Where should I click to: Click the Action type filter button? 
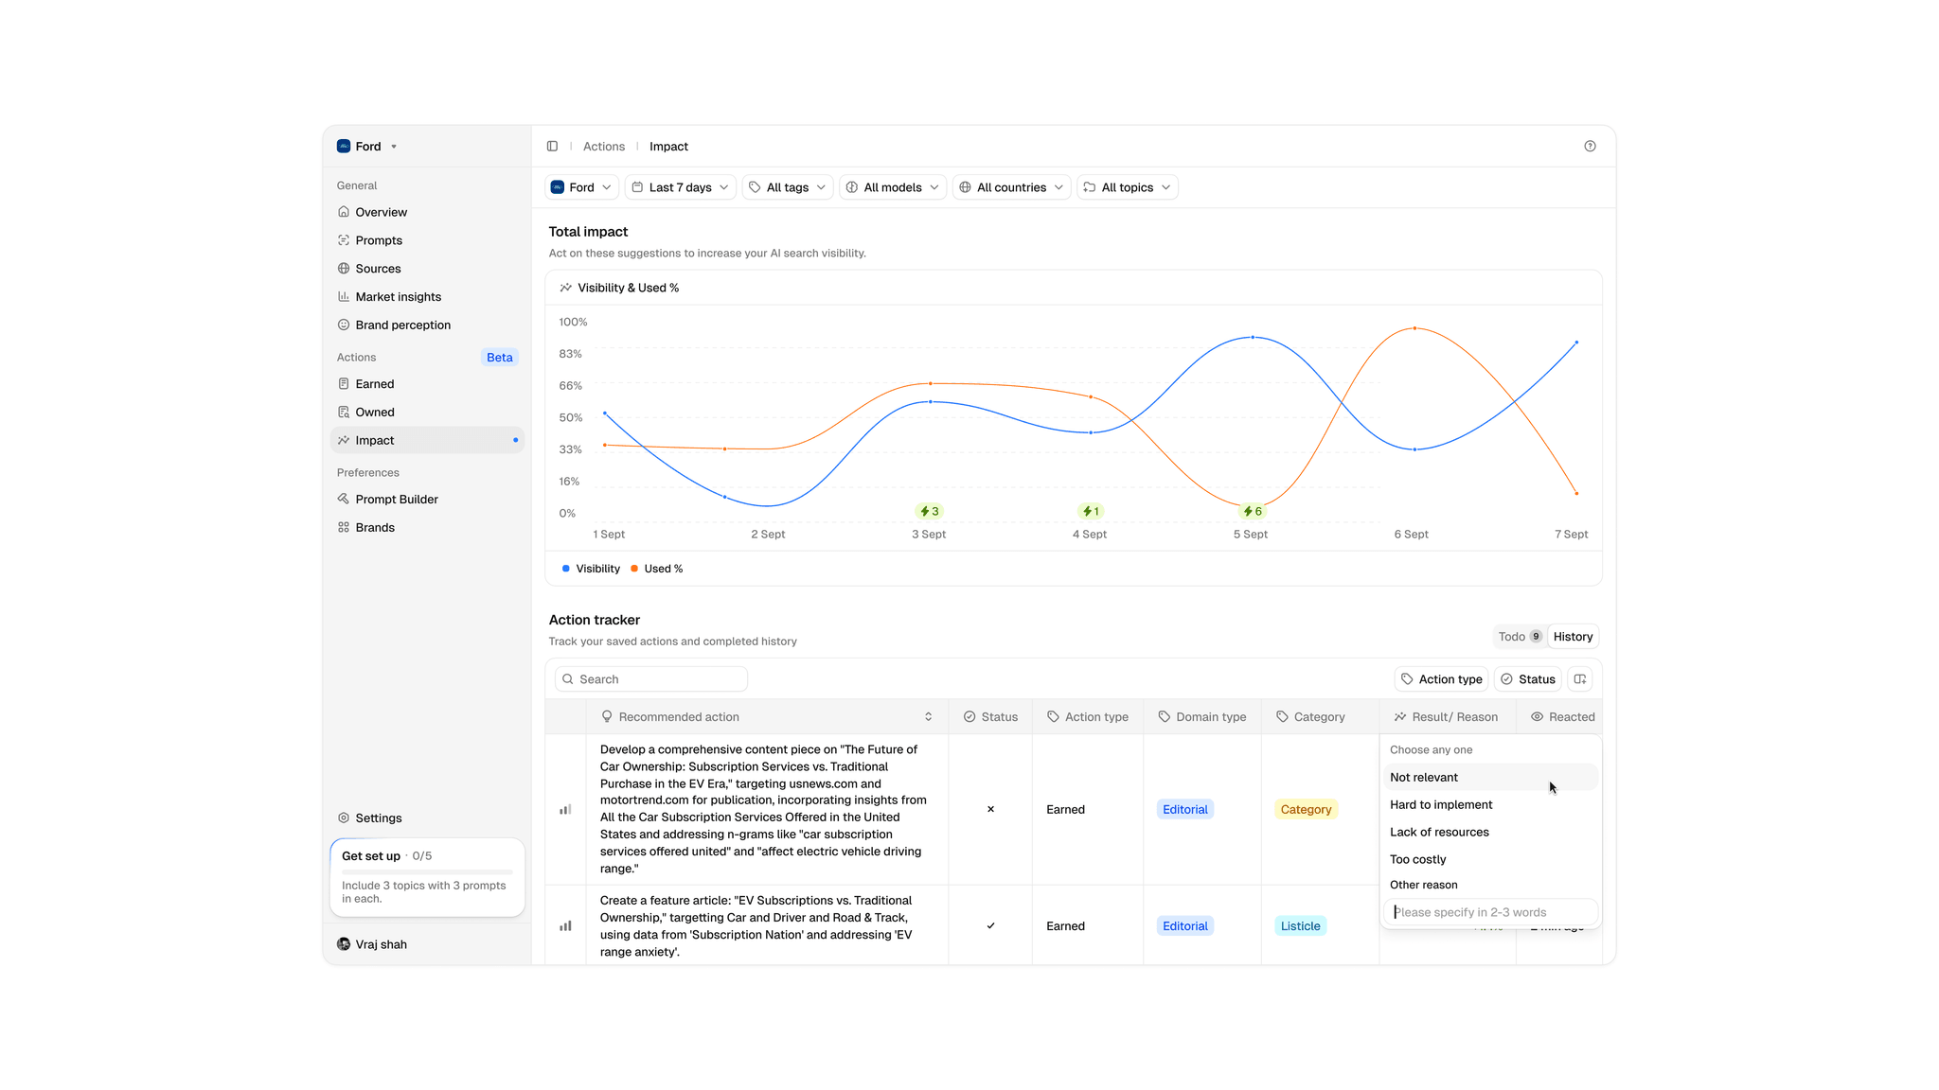tap(1441, 679)
